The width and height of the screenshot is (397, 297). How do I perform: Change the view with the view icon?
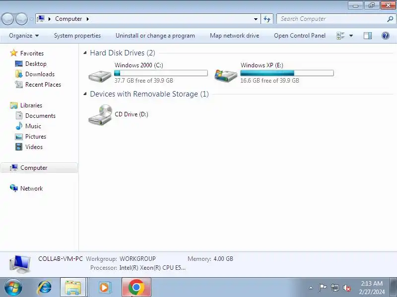(x=340, y=36)
